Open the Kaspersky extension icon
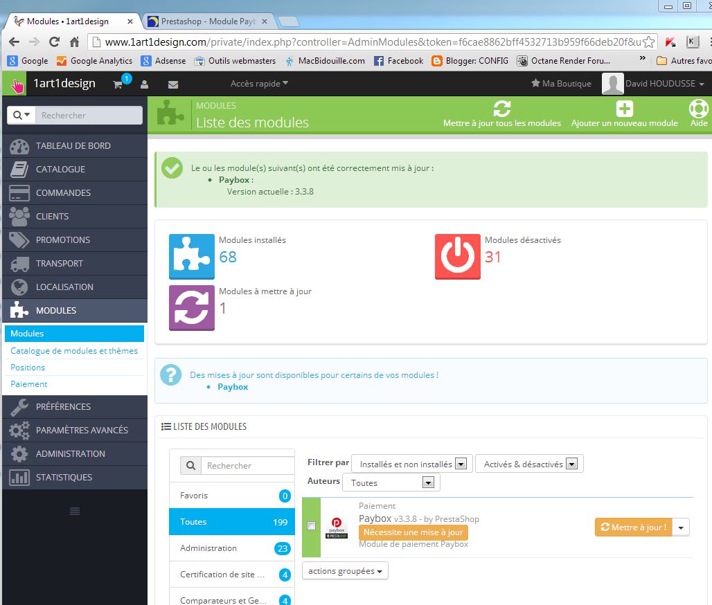This screenshot has height=605, width=712. click(670, 42)
